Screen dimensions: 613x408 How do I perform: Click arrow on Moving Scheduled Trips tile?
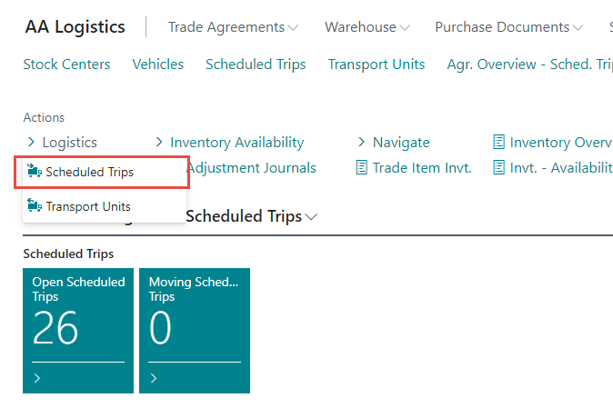154,378
